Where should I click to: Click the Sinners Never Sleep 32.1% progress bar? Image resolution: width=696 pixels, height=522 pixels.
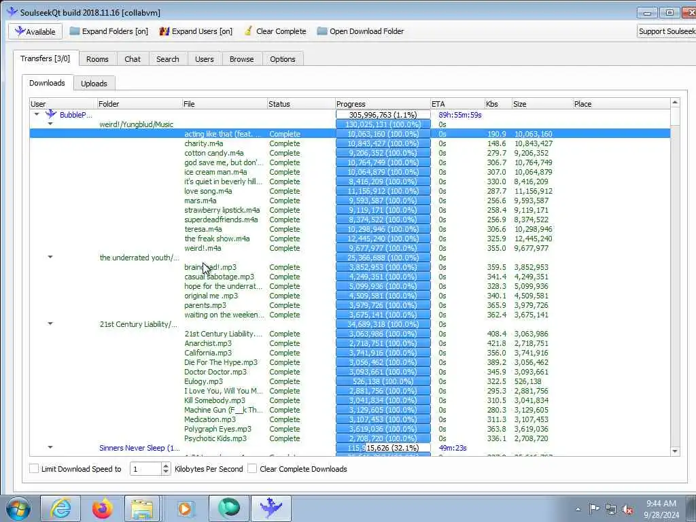383,448
